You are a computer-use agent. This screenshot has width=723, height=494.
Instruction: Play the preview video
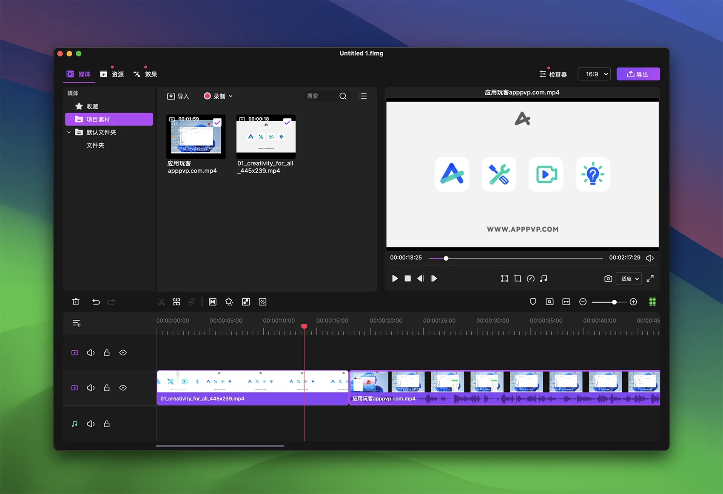click(395, 278)
